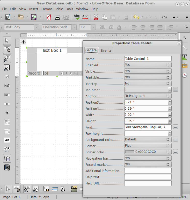Click the Export as PDF icon
This screenshot has height=200, width=190.
click(x=49, y=17)
